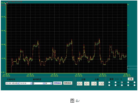Shift the curve left with "<-"
The height and width of the screenshot is (103, 138).
pyautogui.click(x=87, y=83)
